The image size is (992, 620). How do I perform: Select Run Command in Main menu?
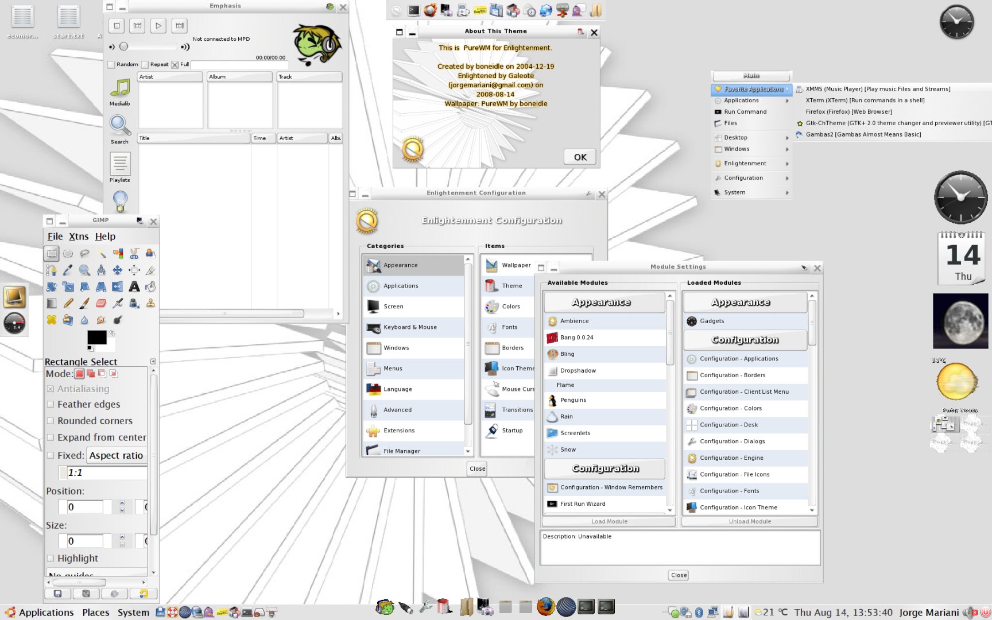point(752,112)
